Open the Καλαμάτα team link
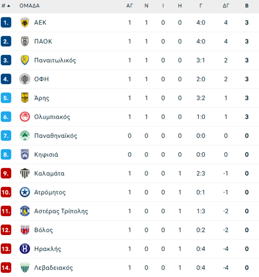Screen dimensions: 259x277 coord(49,174)
